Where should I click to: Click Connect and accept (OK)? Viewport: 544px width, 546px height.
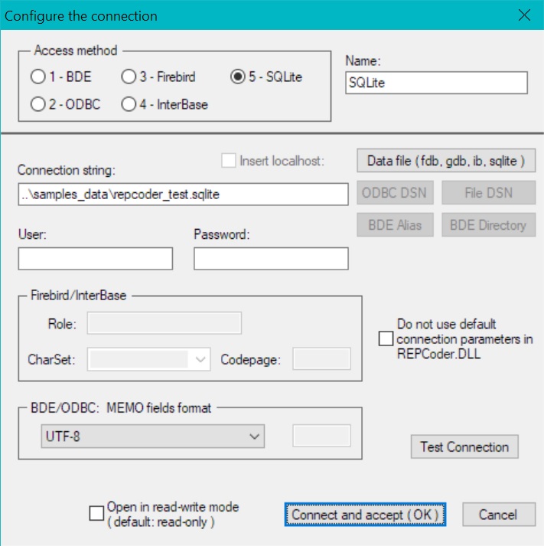coord(364,515)
